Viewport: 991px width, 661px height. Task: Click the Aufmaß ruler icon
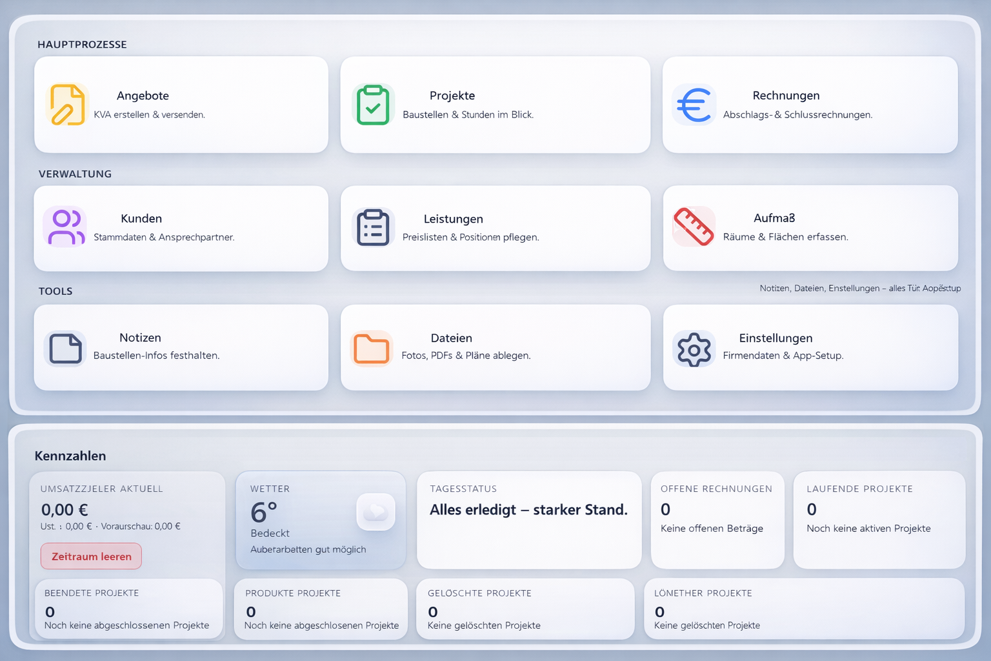[x=694, y=227]
